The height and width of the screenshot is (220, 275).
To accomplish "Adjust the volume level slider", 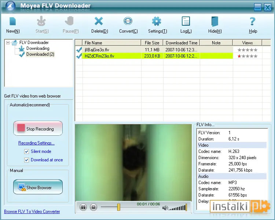I will (177, 208).
